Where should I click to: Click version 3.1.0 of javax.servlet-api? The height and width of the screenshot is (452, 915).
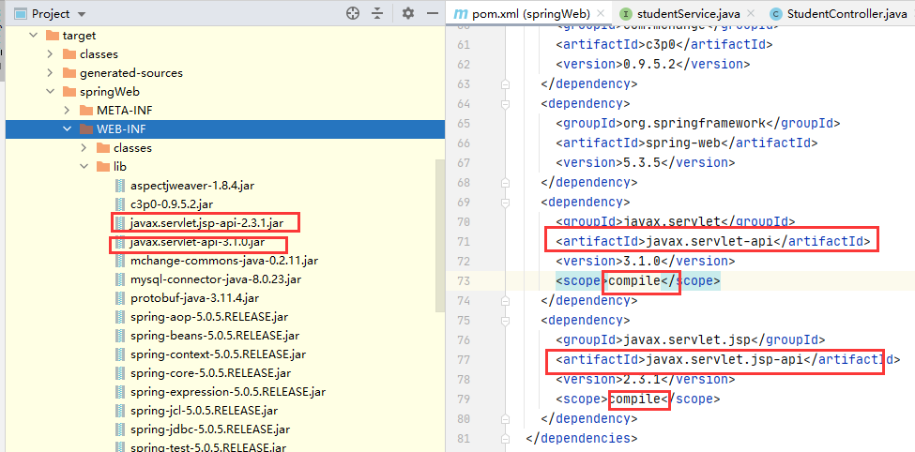(642, 262)
